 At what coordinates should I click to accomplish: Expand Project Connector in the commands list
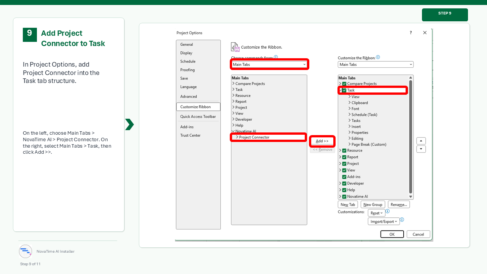tap(237, 137)
